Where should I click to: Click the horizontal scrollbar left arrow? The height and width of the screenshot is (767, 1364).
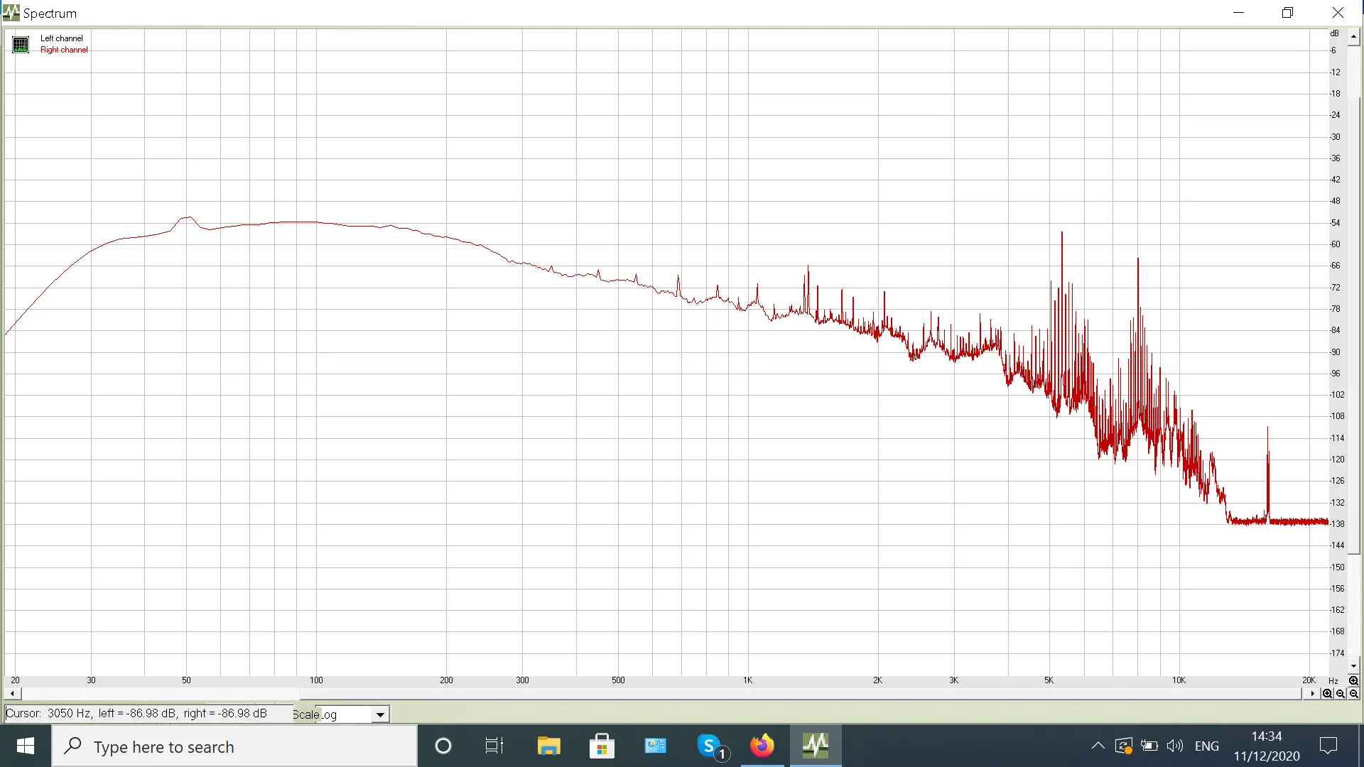coord(12,694)
